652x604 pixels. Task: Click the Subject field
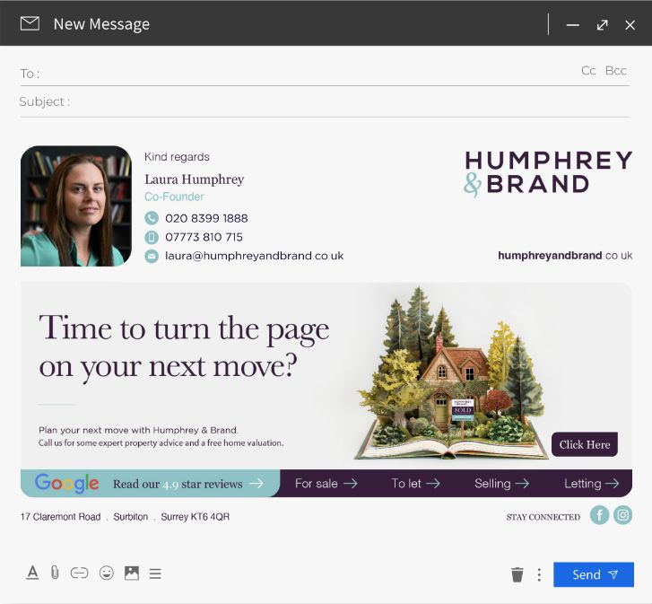[325, 101]
